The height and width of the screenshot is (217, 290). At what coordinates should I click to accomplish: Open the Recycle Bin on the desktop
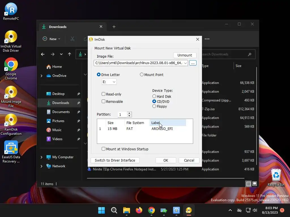[x=276, y=177]
